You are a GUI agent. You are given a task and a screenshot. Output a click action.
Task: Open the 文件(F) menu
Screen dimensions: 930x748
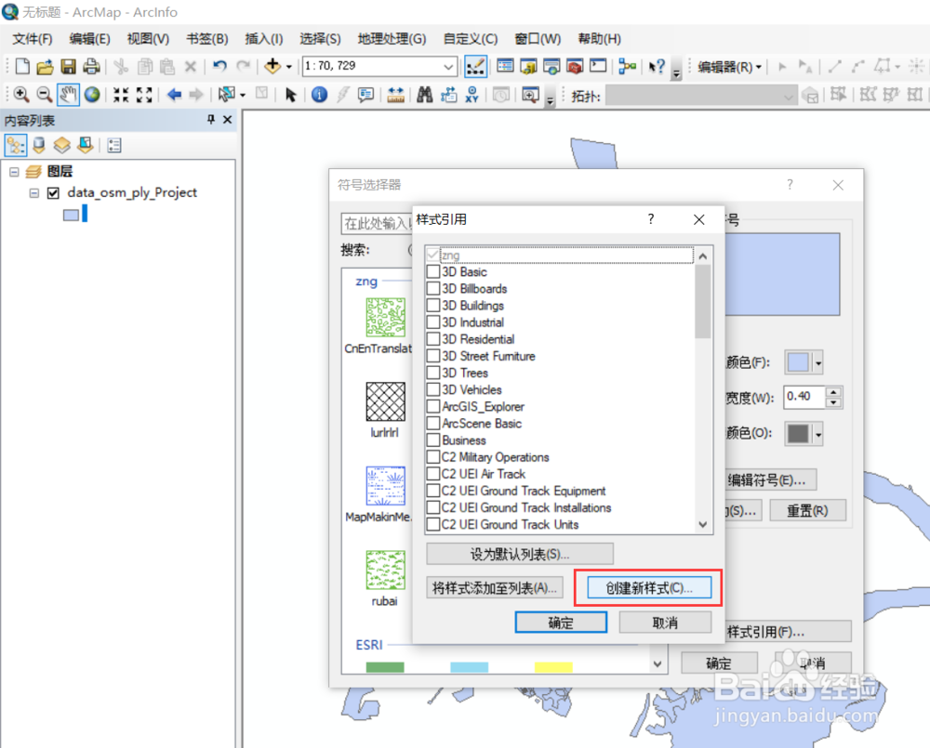pyautogui.click(x=33, y=39)
